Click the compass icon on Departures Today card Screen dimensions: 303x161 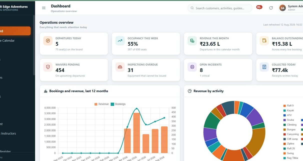48,41
